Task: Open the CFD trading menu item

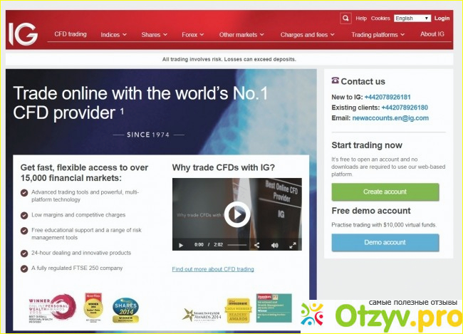Action: click(x=71, y=34)
